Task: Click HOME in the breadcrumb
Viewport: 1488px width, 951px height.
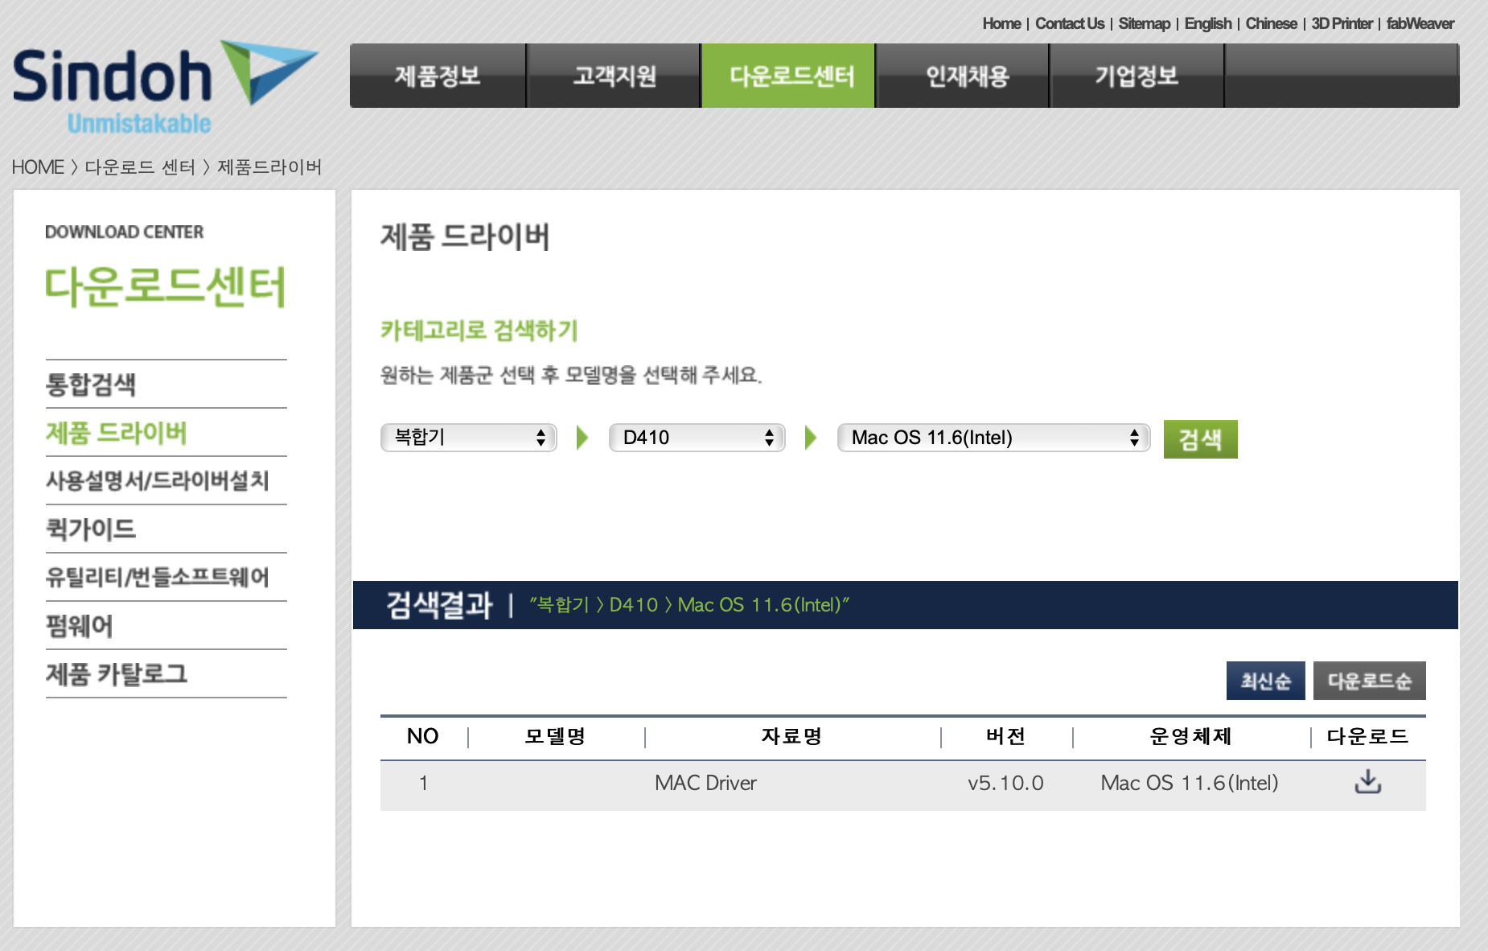Action: tap(38, 167)
